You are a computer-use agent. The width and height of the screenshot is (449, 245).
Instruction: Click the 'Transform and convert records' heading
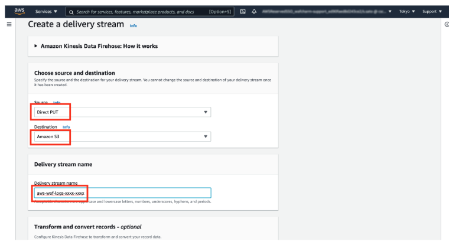click(87, 227)
